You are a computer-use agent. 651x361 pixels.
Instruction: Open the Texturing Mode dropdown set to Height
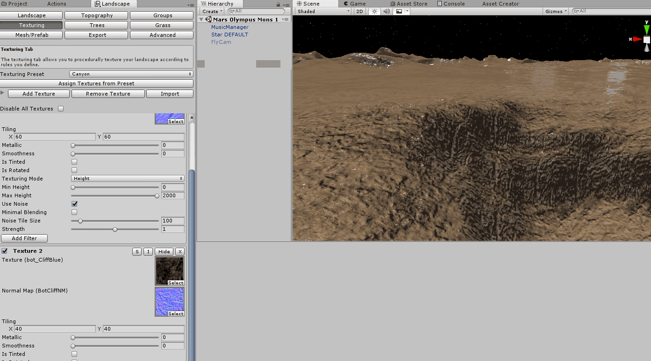point(127,178)
